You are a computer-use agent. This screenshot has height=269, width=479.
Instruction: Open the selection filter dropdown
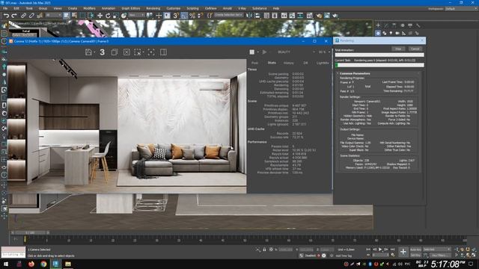[53, 15]
